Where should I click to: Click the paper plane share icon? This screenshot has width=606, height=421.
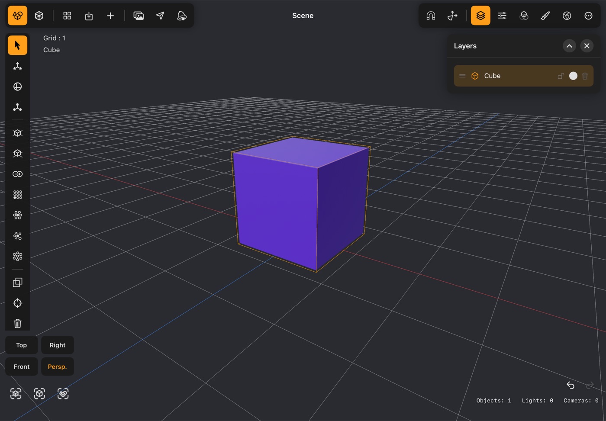(160, 16)
